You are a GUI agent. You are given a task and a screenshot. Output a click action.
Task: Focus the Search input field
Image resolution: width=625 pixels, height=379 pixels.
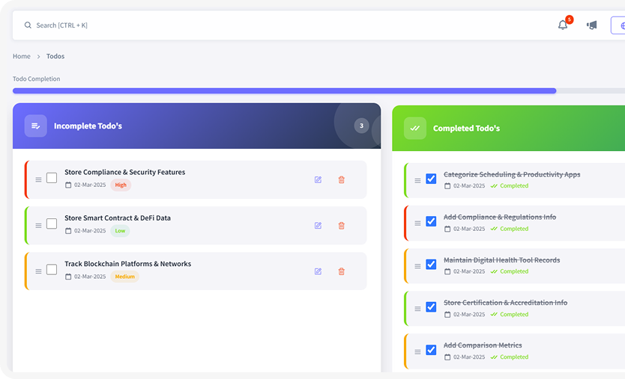tap(285, 25)
